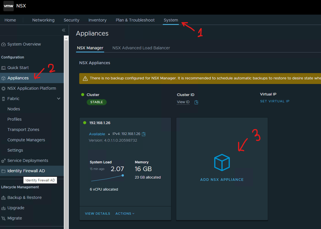Click the cube icon to add NSX appliance
The image size is (321, 229).
point(222,163)
